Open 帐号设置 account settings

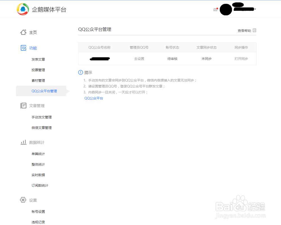tap(38, 211)
